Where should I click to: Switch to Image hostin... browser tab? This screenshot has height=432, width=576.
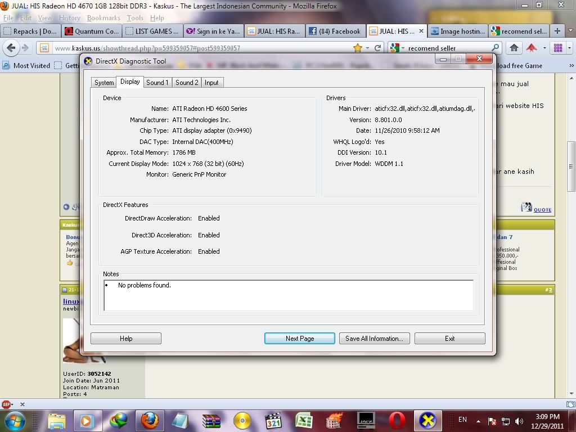click(458, 31)
